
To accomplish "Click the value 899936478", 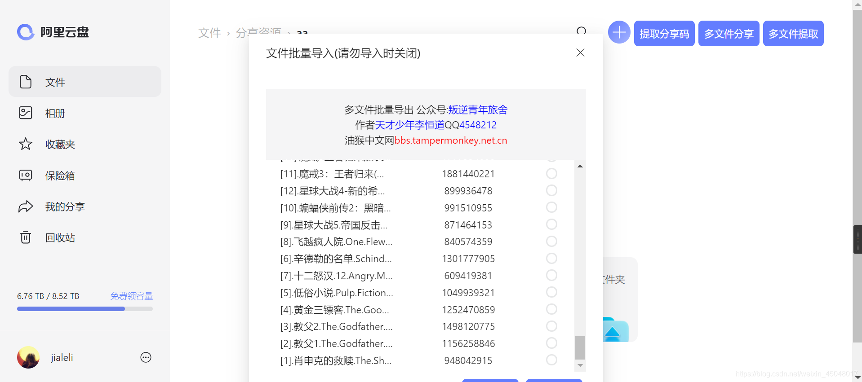I will (468, 191).
